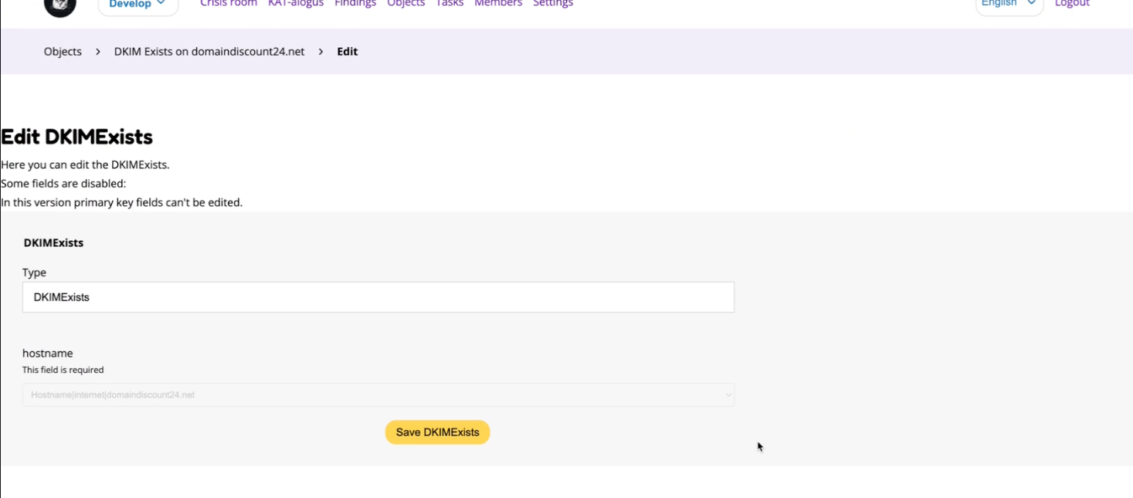The height and width of the screenshot is (498, 1133).
Task: Open the Members section
Action: pos(498,4)
